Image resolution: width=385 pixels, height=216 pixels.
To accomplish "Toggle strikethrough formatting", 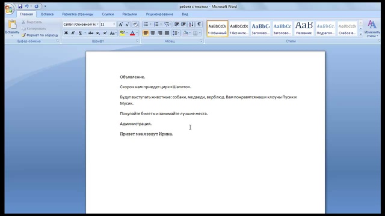I will pos(91,33).
